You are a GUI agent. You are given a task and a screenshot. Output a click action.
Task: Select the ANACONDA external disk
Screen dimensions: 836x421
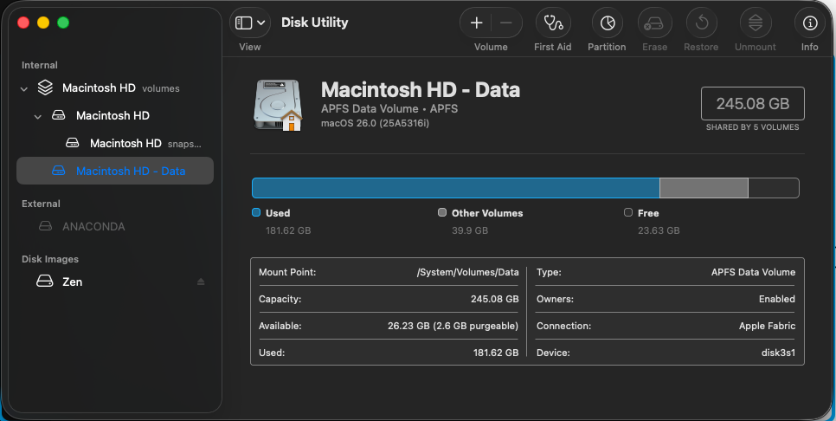point(93,226)
